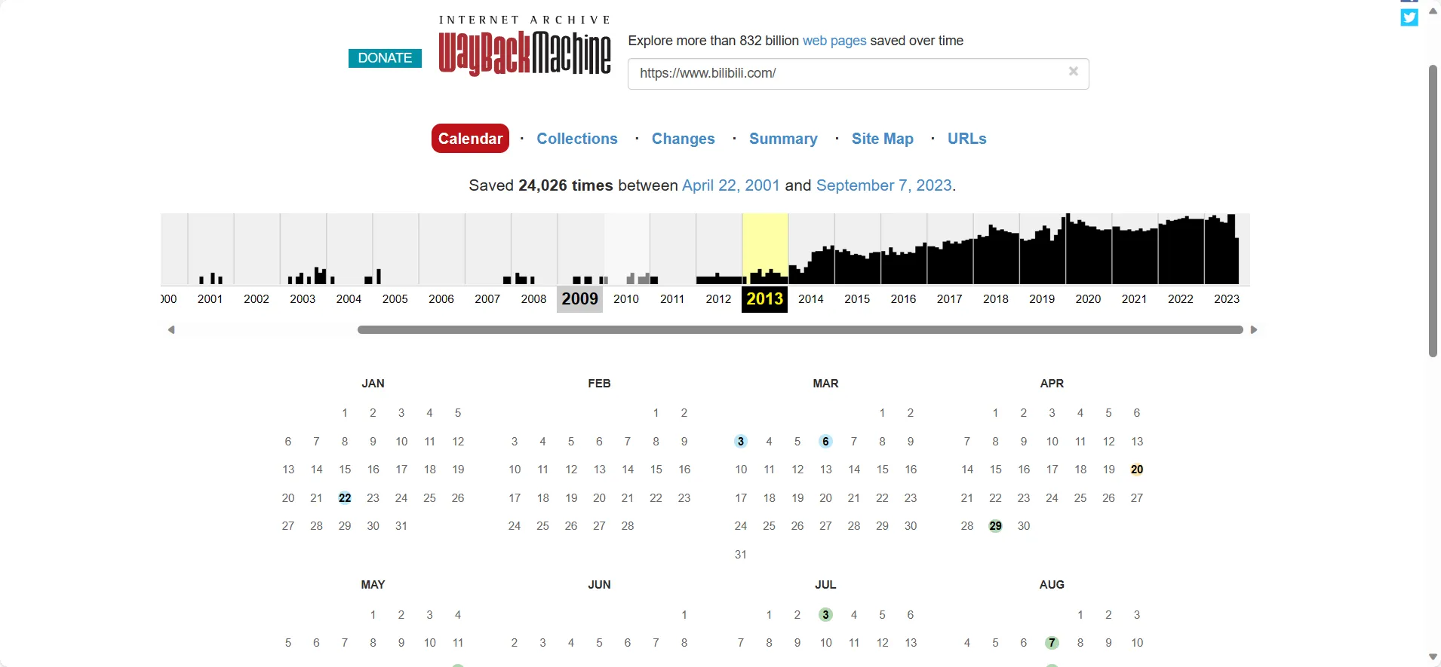Open the July 3 snapshot

(825, 615)
